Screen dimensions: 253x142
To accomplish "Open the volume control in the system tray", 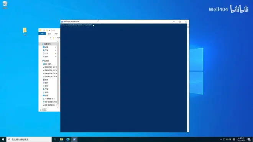I will point(227,139).
